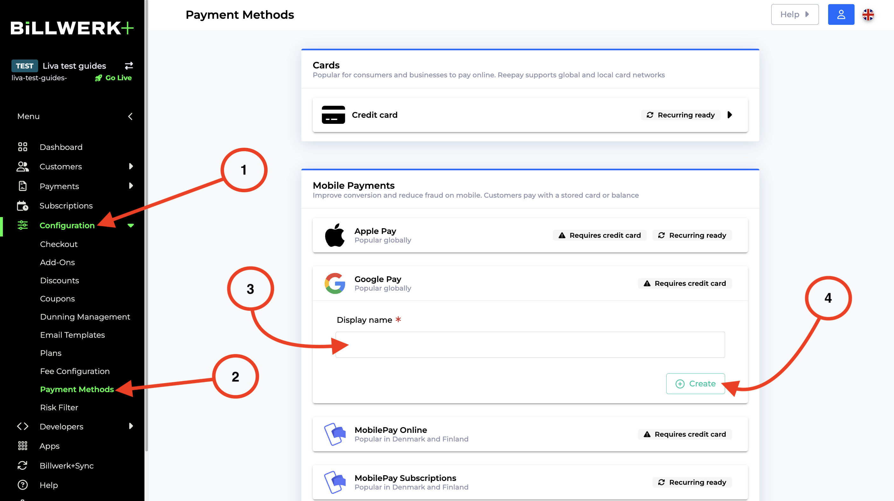Click the Subscriptions calendar icon
This screenshot has width=894, height=501.
[23, 206]
